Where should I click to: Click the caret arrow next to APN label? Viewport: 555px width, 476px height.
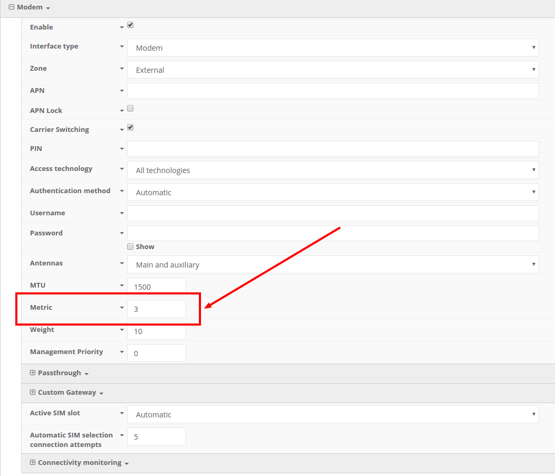(122, 91)
